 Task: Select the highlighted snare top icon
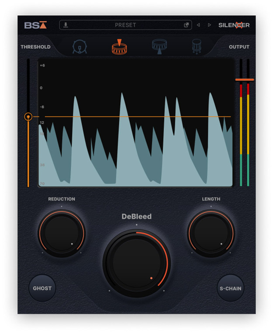pyautogui.click(x=119, y=47)
